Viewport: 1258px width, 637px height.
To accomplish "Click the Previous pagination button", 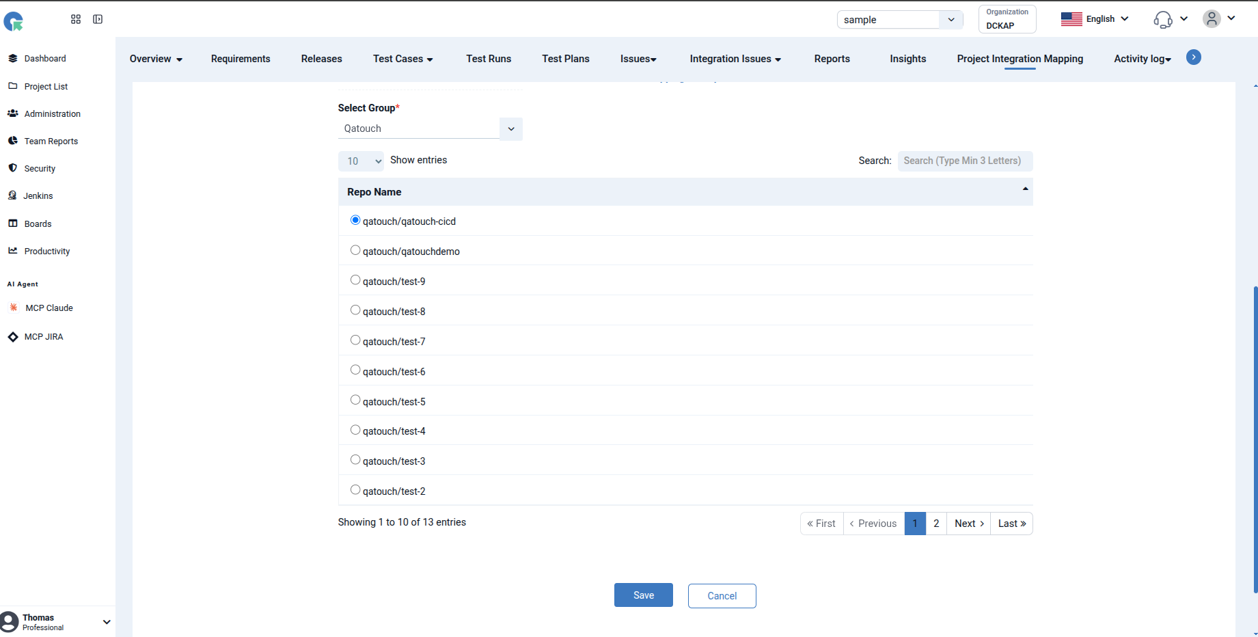I will click(x=874, y=524).
